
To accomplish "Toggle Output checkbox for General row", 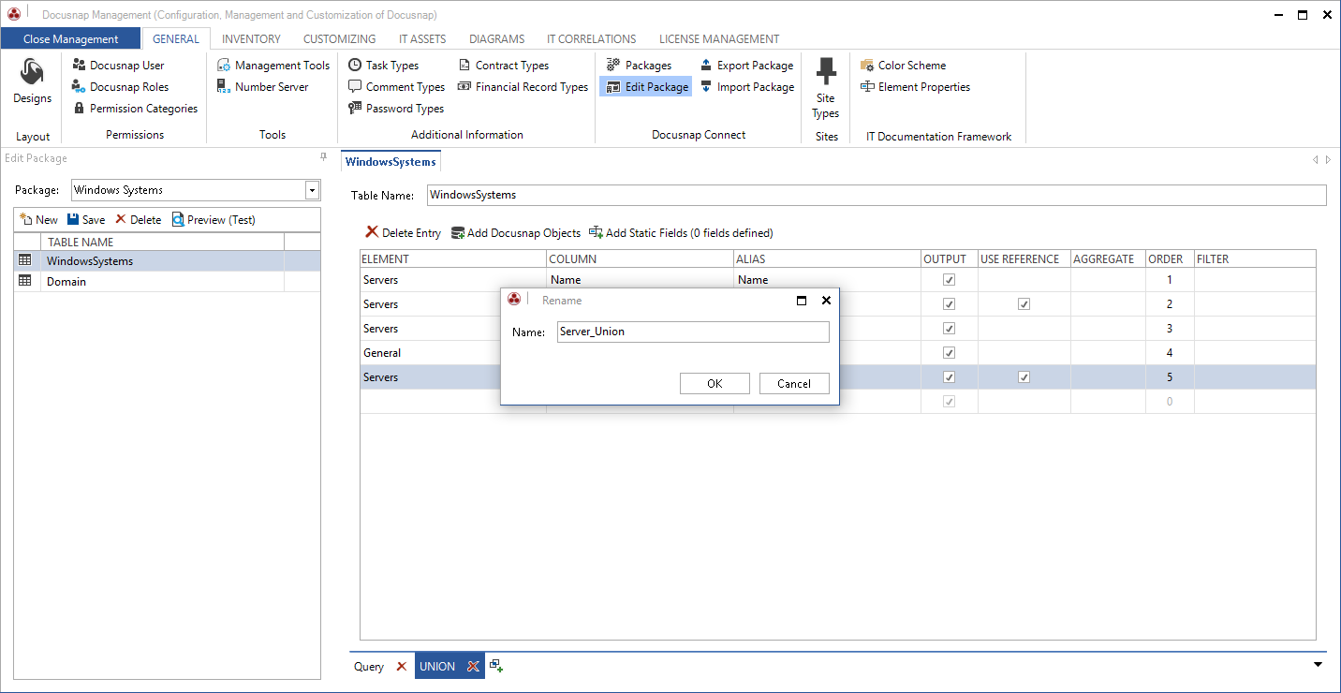I will point(949,353).
